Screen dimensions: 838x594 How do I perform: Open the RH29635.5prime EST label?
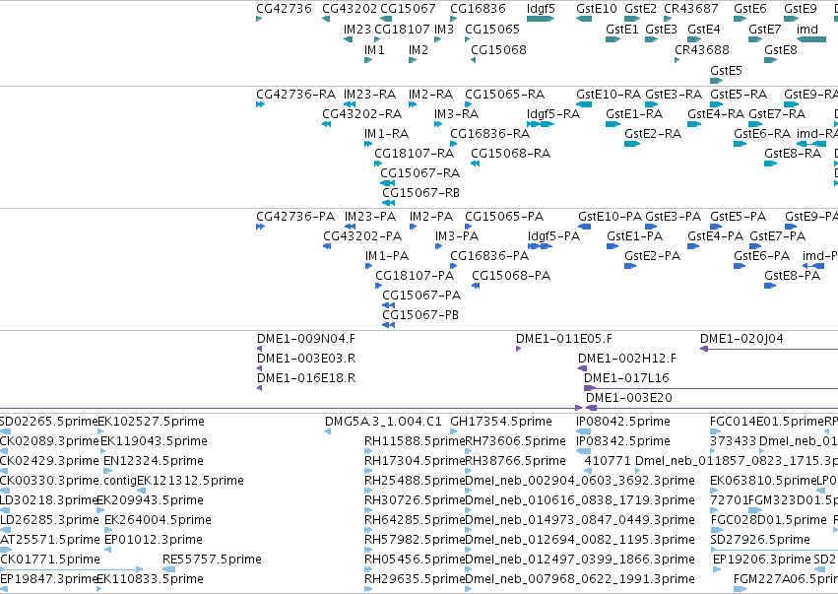[x=415, y=579]
